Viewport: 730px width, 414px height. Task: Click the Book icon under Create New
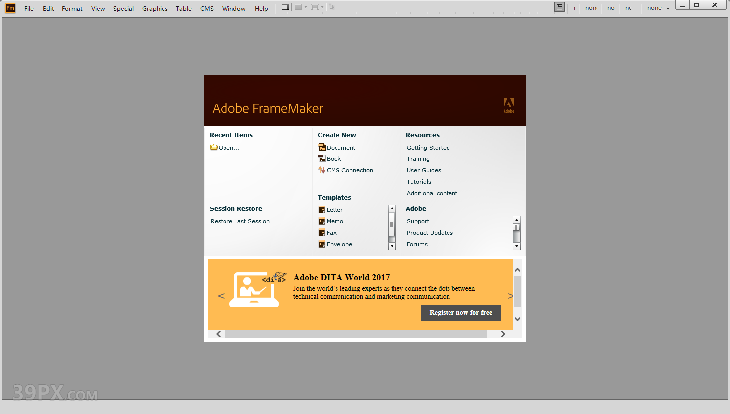tap(322, 159)
